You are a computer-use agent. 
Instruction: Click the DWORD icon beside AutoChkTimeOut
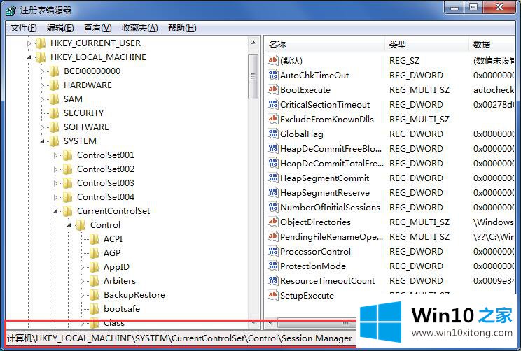point(273,75)
